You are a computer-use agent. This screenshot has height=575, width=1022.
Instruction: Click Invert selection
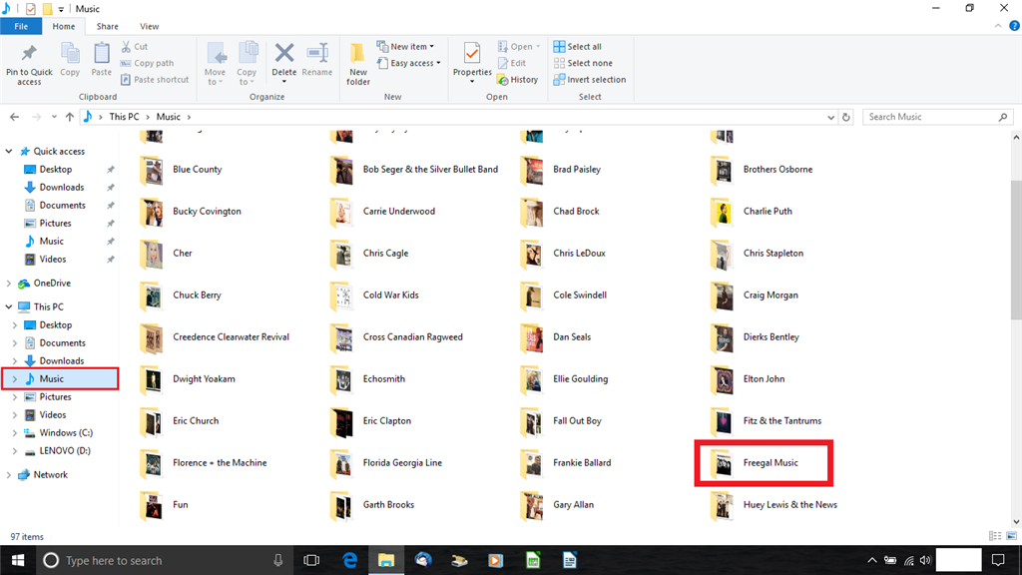pyautogui.click(x=589, y=80)
